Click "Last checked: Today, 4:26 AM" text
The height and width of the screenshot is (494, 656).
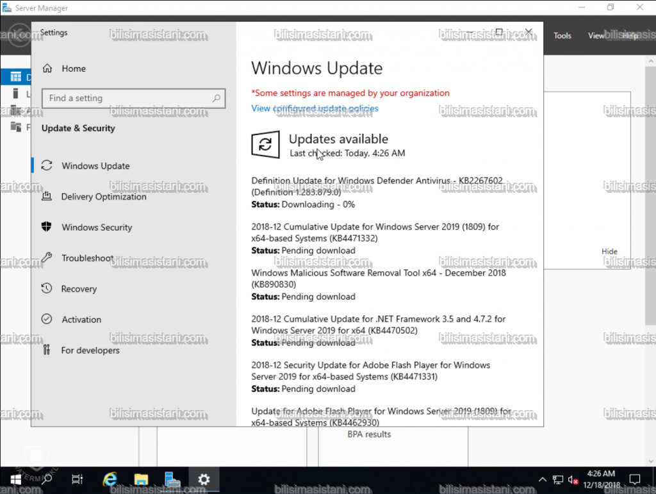pyautogui.click(x=347, y=153)
